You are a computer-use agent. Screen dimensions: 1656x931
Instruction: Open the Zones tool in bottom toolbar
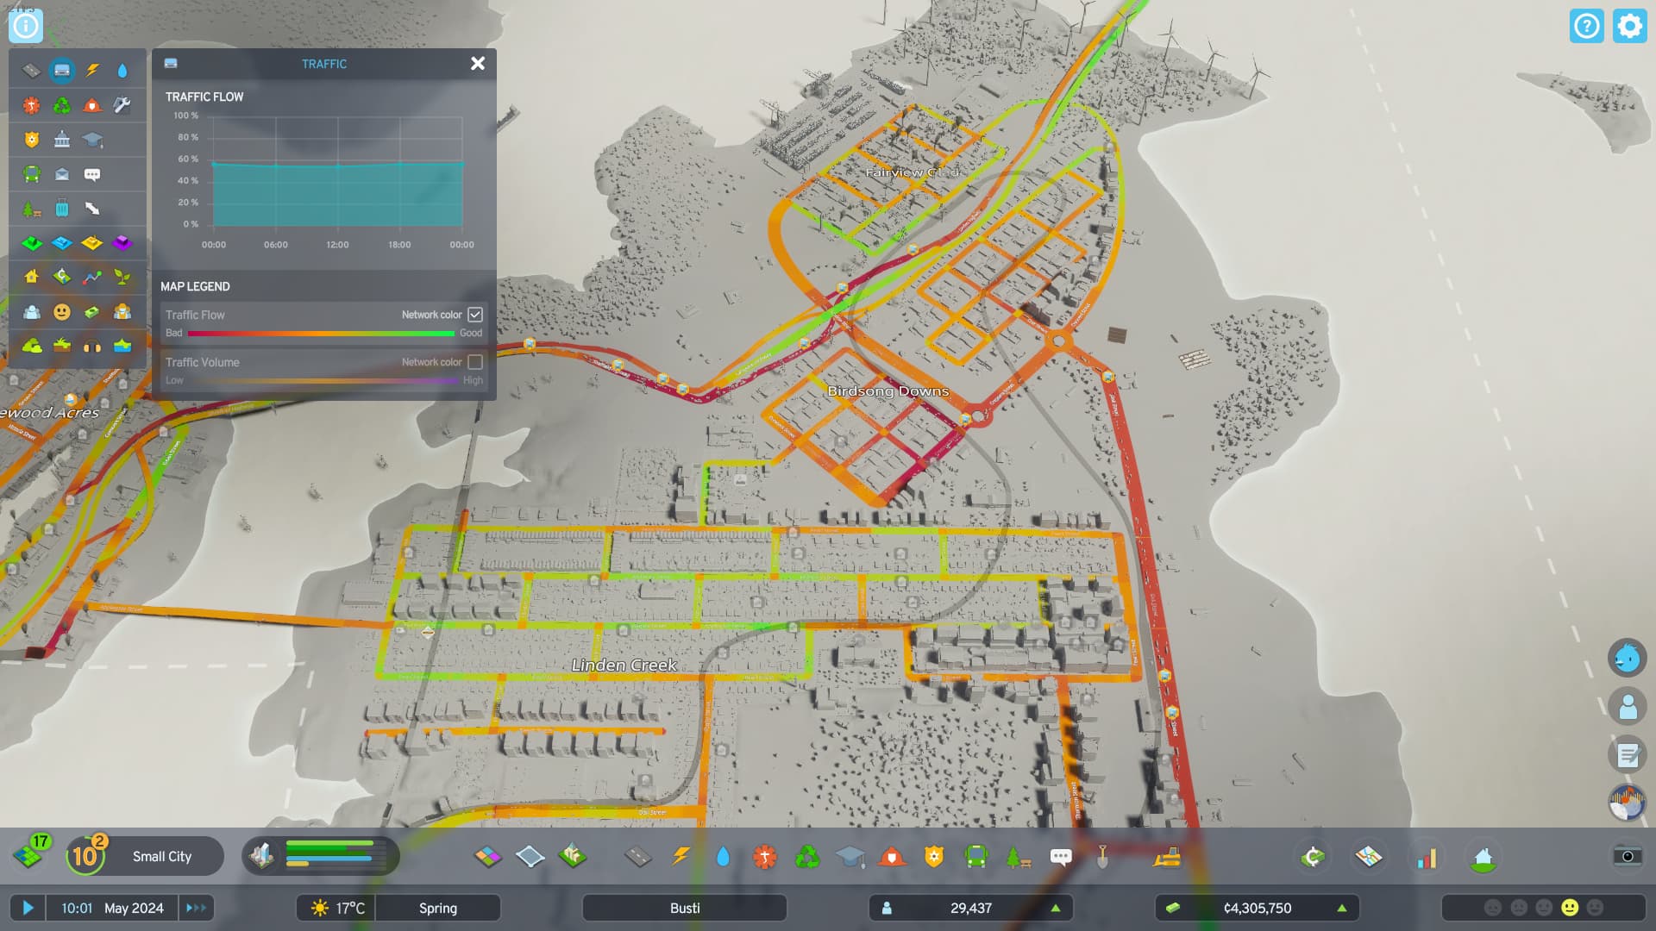pos(488,857)
